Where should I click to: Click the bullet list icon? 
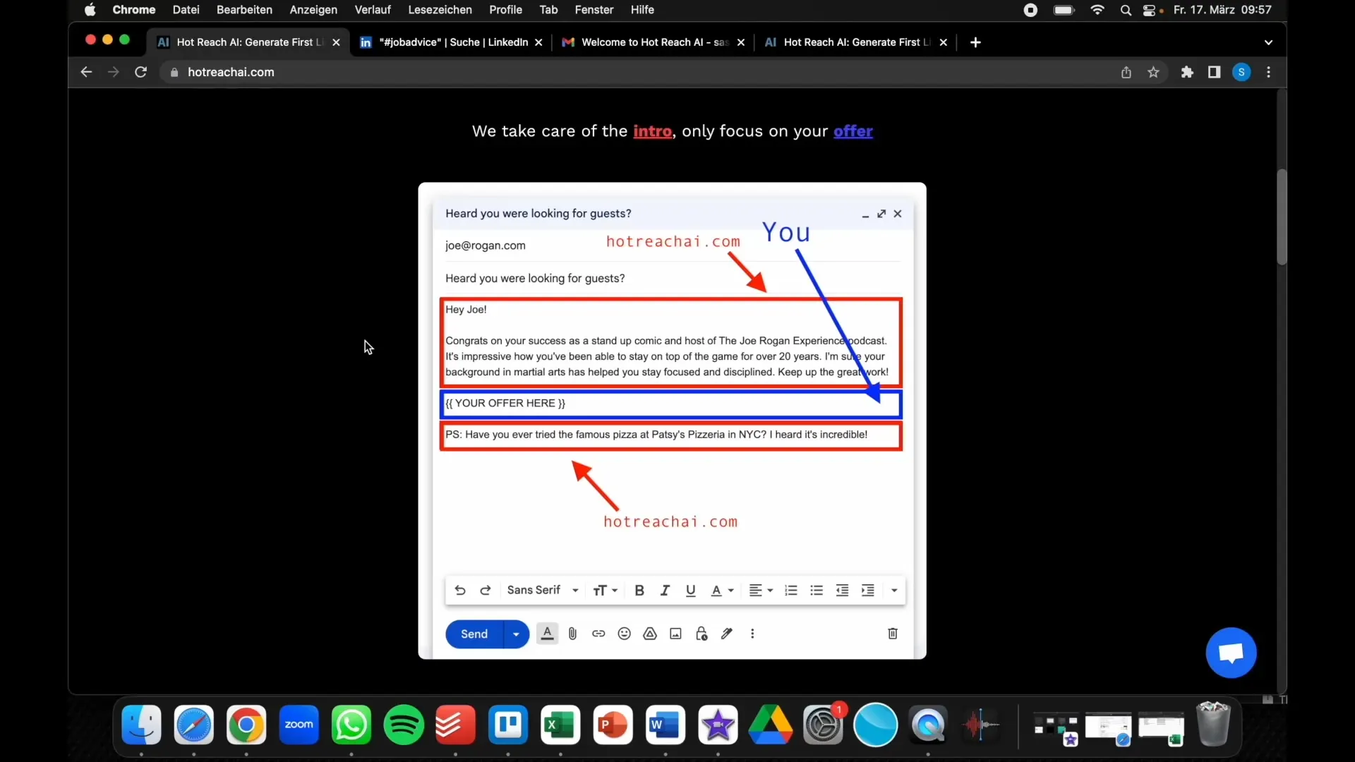click(816, 590)
